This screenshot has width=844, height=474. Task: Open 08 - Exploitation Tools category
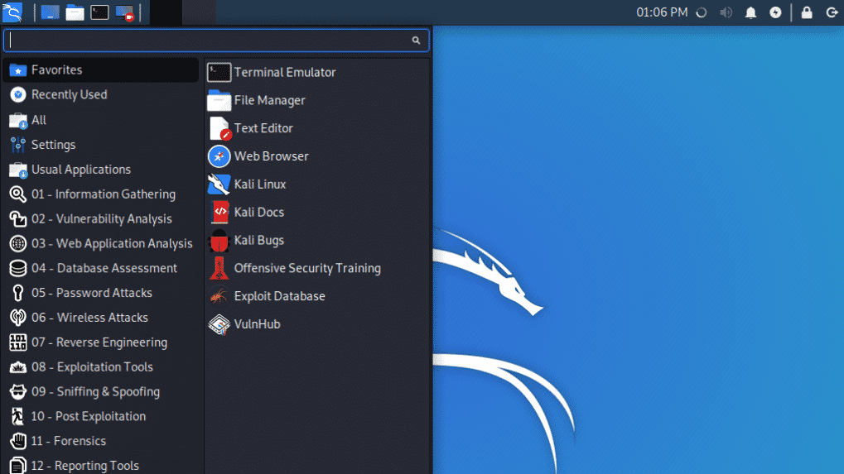[x=101, y=367]
